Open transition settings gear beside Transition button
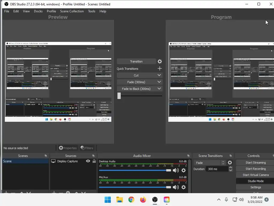Screen dimensions: 274x206 160,61
